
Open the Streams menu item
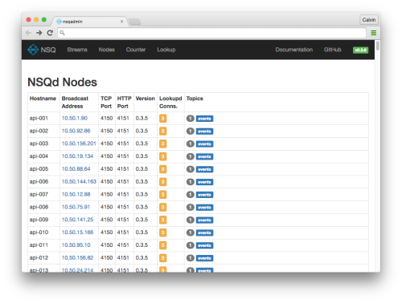click(x=77, y=50)
